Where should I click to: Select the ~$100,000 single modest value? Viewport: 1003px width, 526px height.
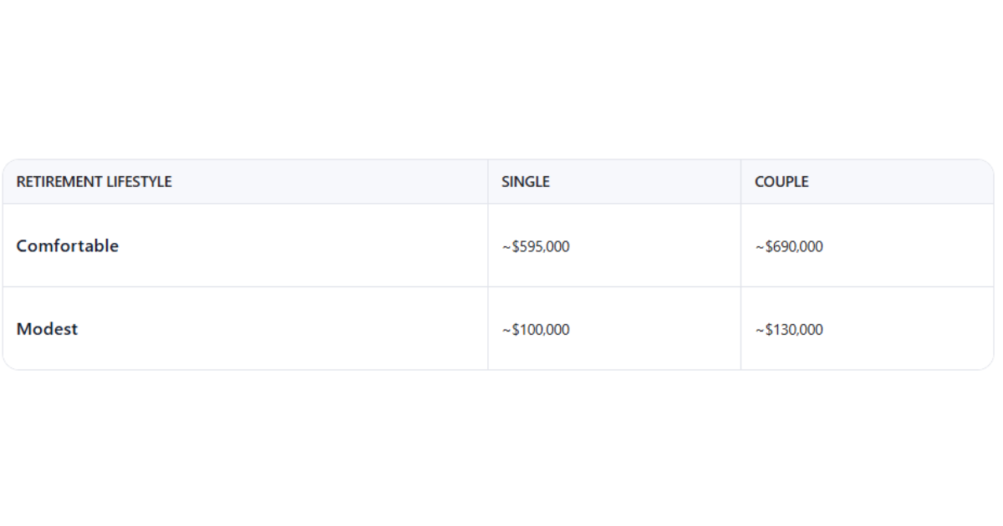point(536,330)
